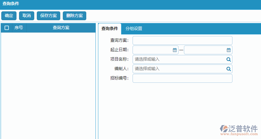
Task: Focus the 查询方案 input field
Action: [x=182, y=40]
